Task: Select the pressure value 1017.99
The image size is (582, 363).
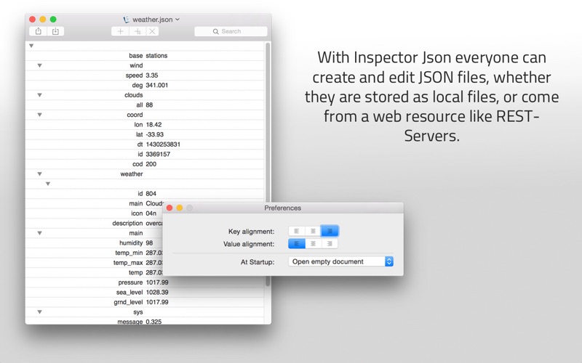Action: pos(157,282)
